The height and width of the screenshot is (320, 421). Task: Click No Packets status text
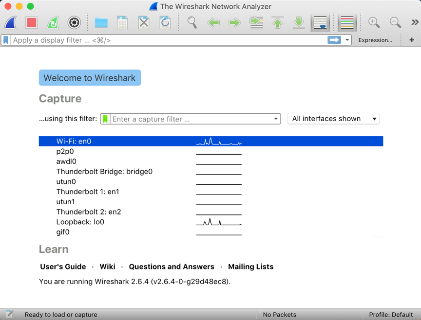280,315
